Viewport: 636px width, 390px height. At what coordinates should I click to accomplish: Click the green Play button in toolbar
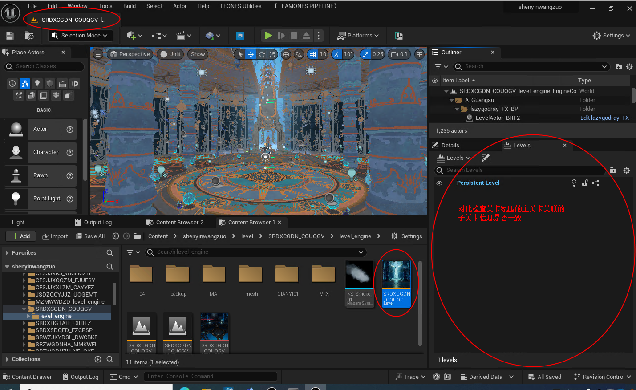tap(268, 36)
